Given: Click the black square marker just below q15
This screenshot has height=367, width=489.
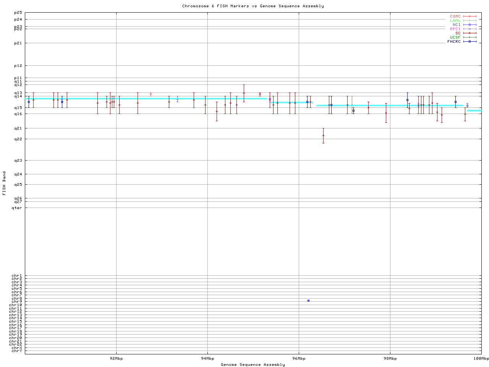Looking at the screenshot, I should (x=353, y=110).
